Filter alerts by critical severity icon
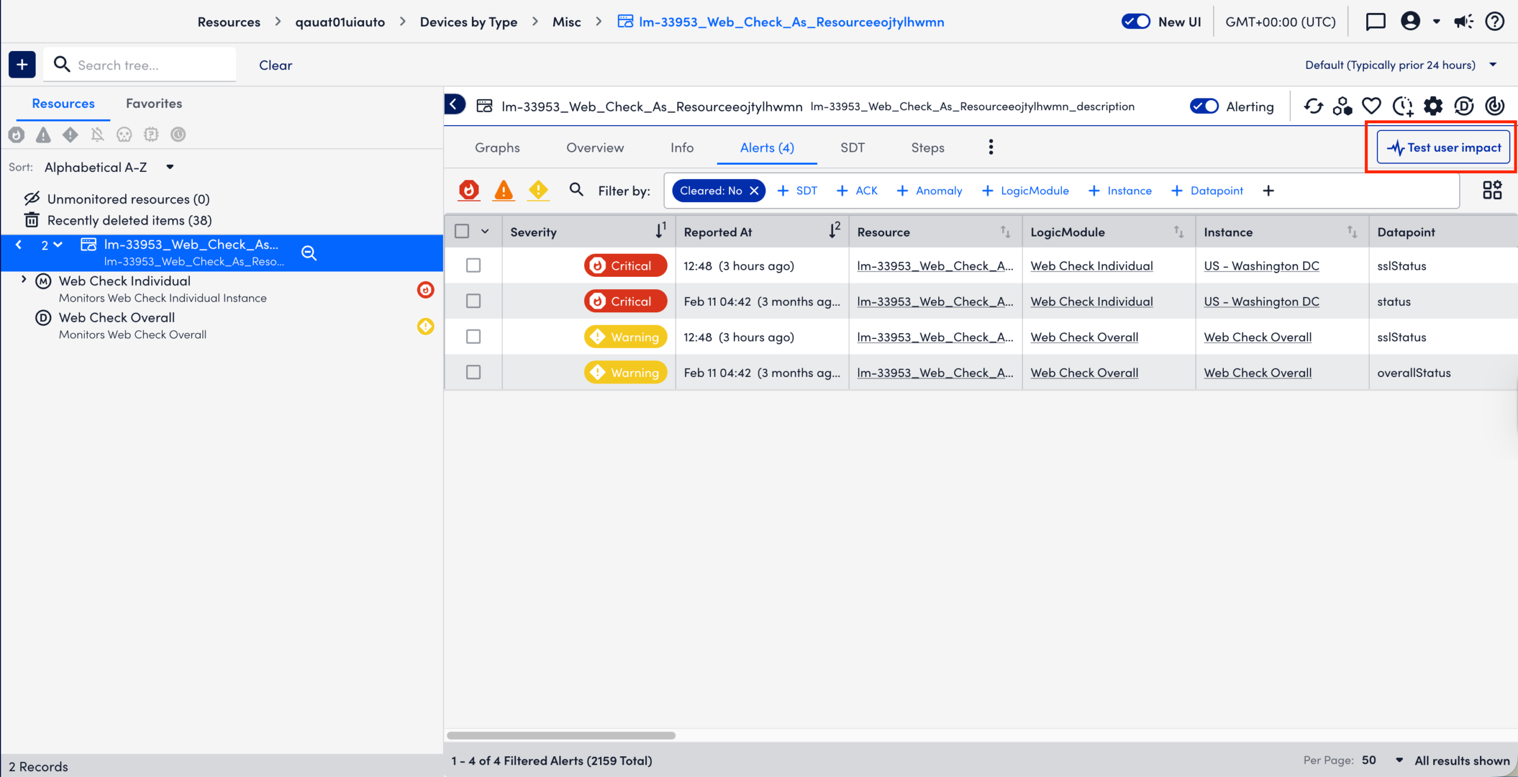 469,190
